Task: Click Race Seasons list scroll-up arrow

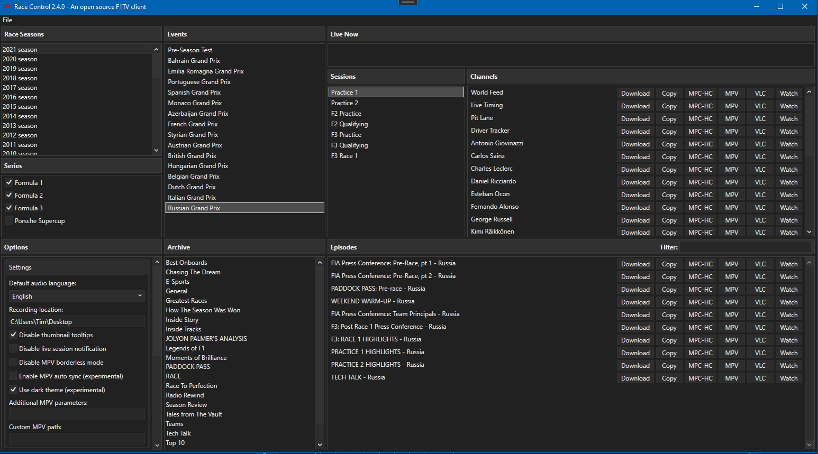Action: [x=156, y=50]
